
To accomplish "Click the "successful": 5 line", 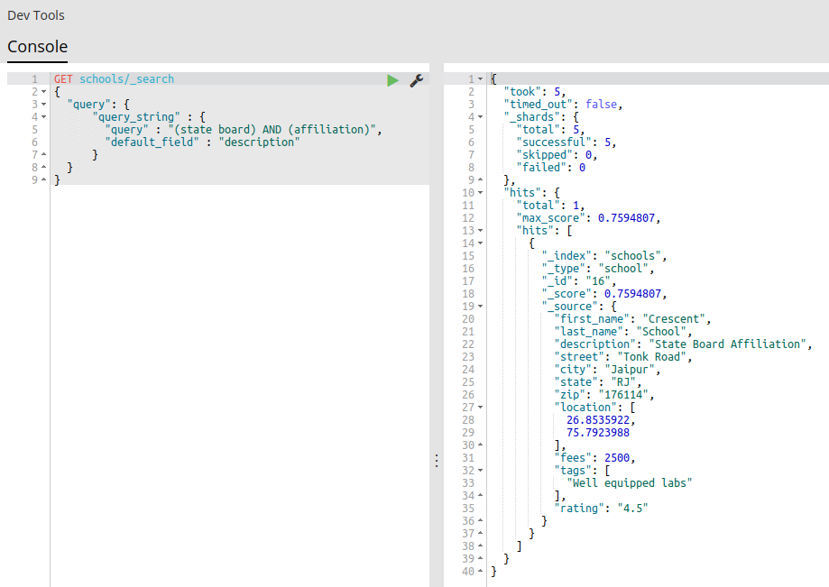I will 566,142.
